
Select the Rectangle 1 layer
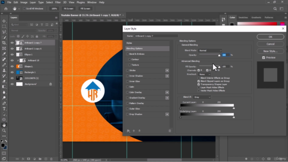pos(32,72)
